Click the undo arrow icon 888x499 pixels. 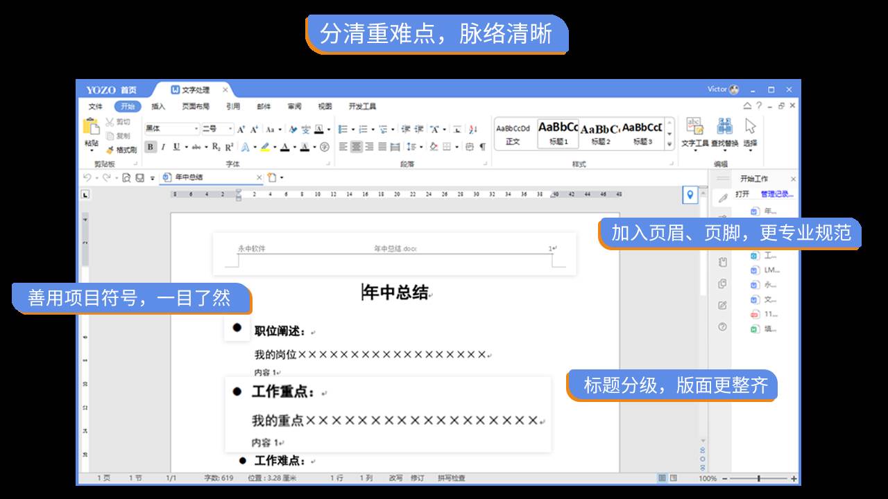[x=87, y=177]
